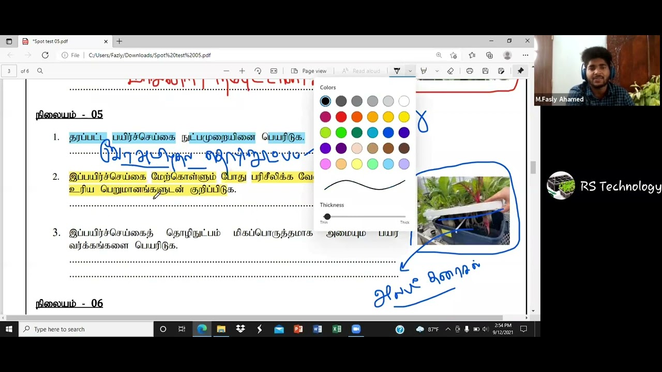Image resolution: width=662 pixels, height=372 pixels.
Task: Click the Thickness slider handle
Action: [327, 217]
